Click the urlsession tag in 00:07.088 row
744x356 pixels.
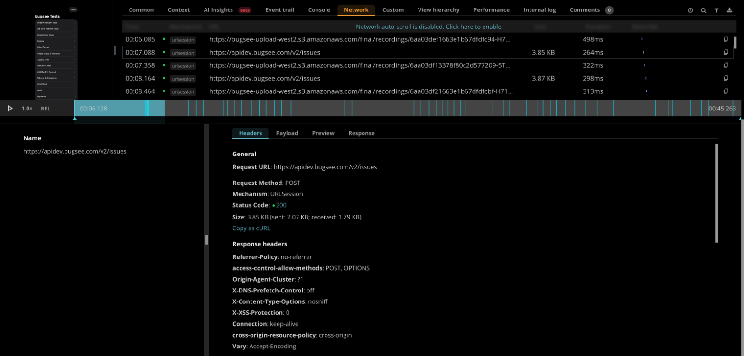click(183, 53)
